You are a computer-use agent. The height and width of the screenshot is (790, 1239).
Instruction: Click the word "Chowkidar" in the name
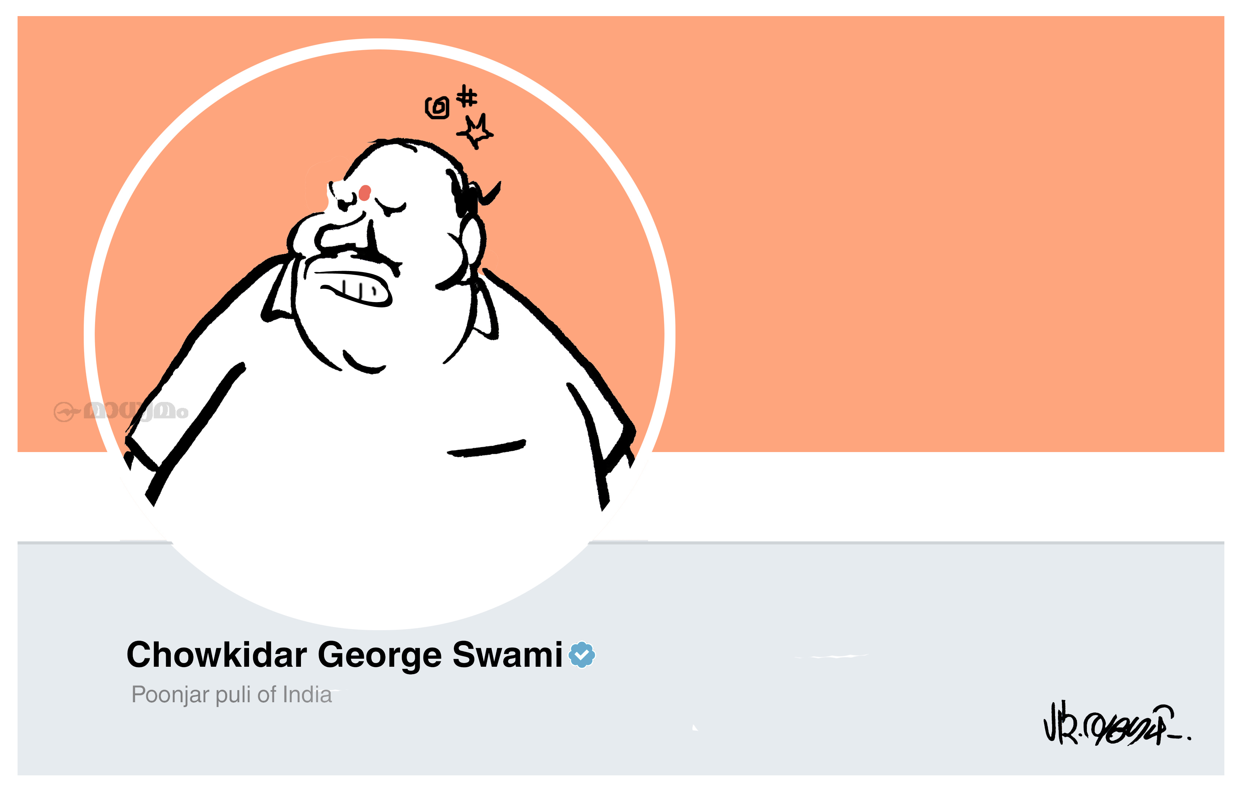tap(216, 655)
